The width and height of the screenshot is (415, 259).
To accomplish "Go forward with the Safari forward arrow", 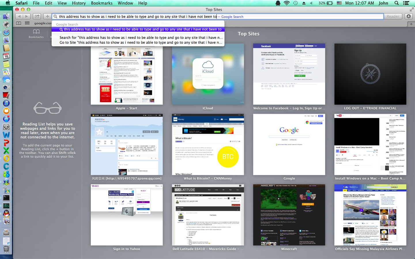I will pos(27,16).
